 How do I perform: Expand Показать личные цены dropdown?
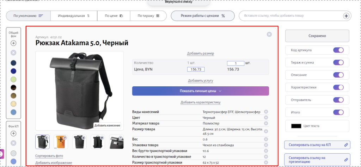click(x=200, y=91)
